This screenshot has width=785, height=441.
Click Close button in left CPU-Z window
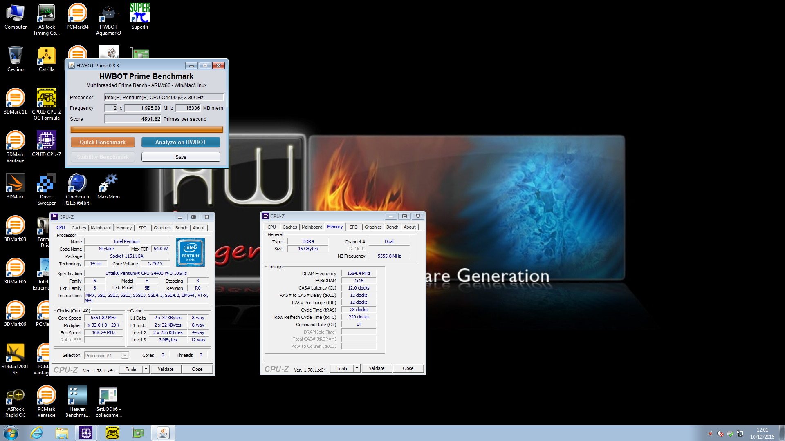coord(197,369)
